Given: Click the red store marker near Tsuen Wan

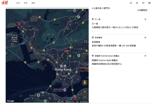Looking at the screenshot, I should 19,24.
